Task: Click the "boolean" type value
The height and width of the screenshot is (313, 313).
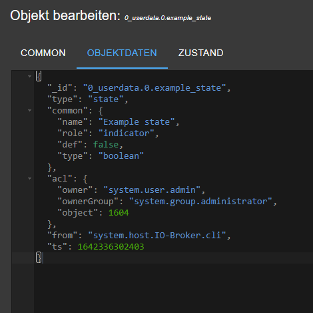Action: [x=121, y=156]
